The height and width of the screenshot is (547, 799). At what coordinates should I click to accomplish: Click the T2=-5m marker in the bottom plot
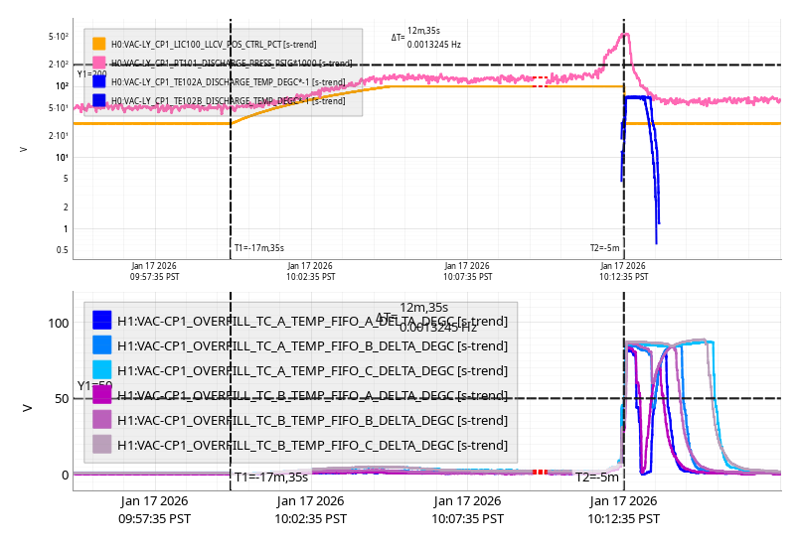point(597,478)
